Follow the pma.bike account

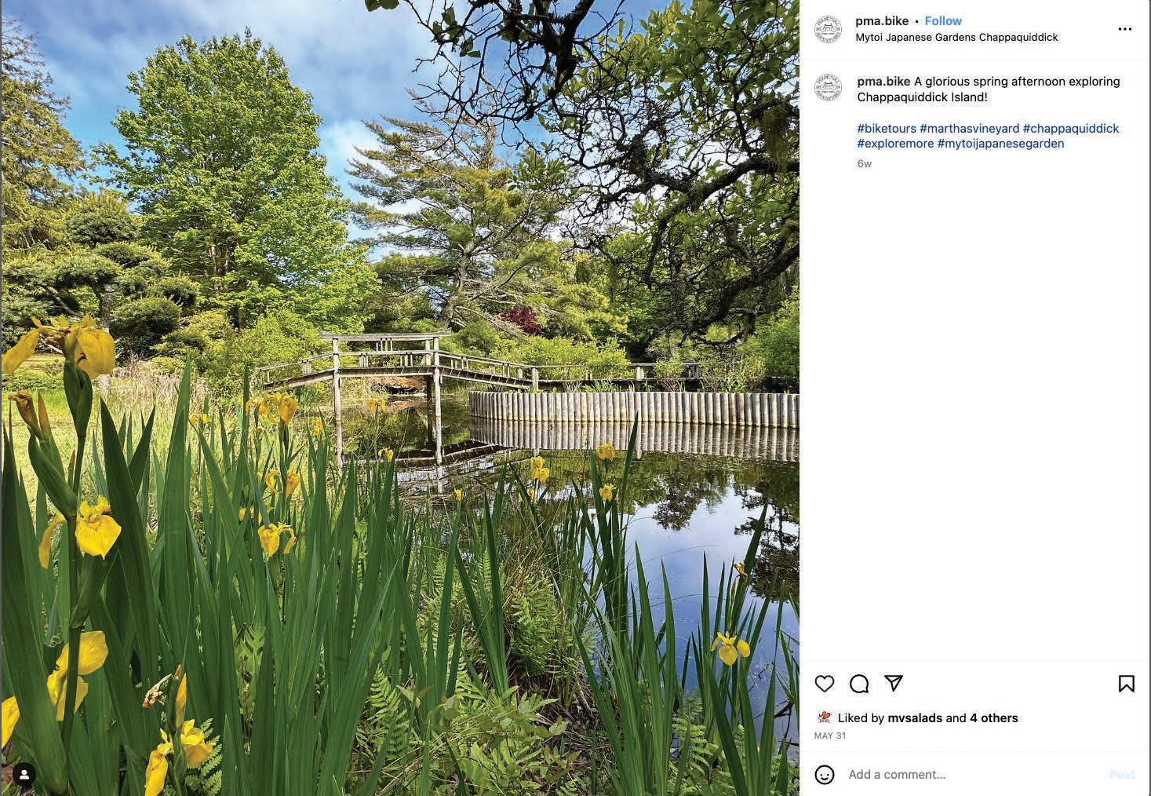click(x=943, y=21)
